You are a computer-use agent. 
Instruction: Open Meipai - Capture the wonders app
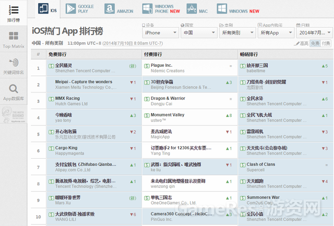coord(83,82)
